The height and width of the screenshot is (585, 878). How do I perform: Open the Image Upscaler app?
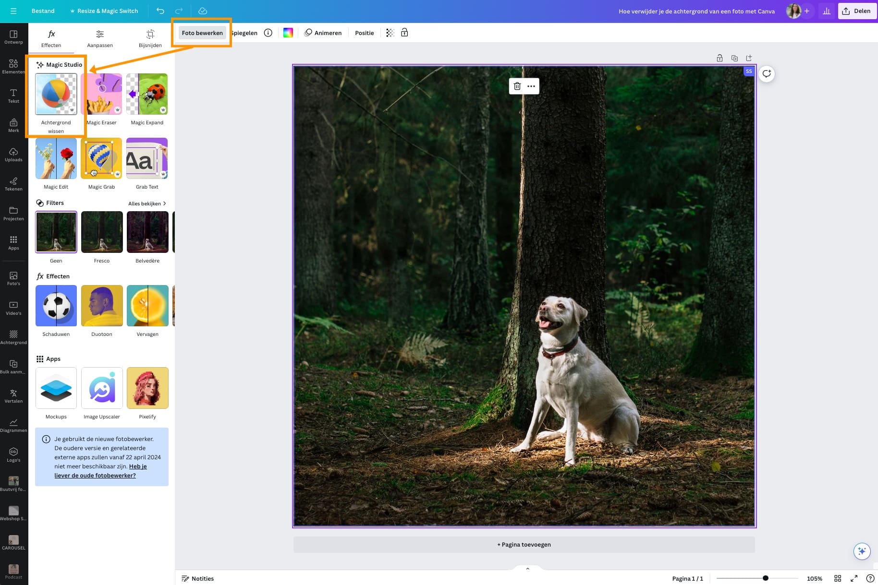click(102, 388)
